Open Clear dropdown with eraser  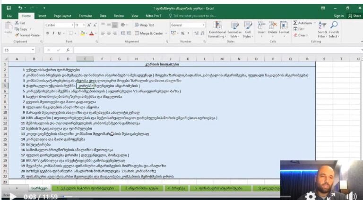click(301, 35)
